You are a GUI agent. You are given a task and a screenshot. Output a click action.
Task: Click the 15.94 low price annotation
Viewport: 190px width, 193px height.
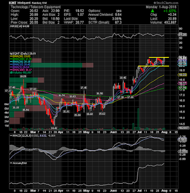pyautogui.click(x=26, y=110)
